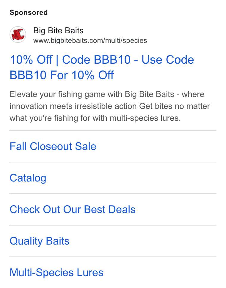Viewport: 226px width, 288px height.
Task: Open the Fall Closeout Sale sitelink
Action: 53,146
